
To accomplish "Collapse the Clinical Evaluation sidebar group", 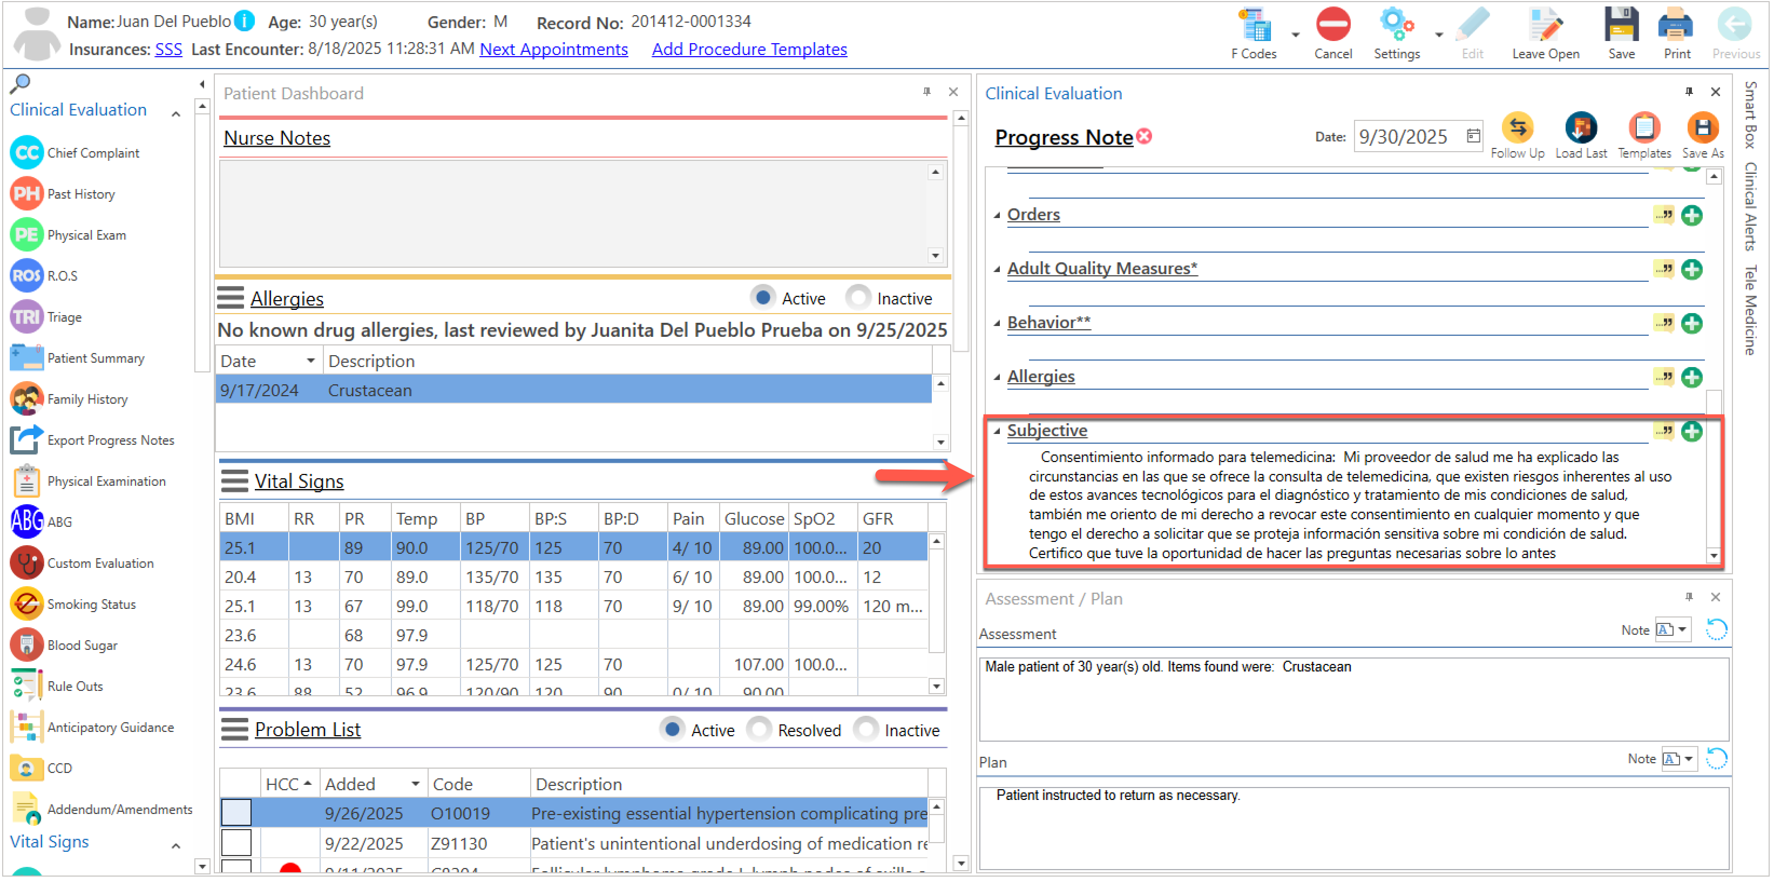I will tap(177, 113).
